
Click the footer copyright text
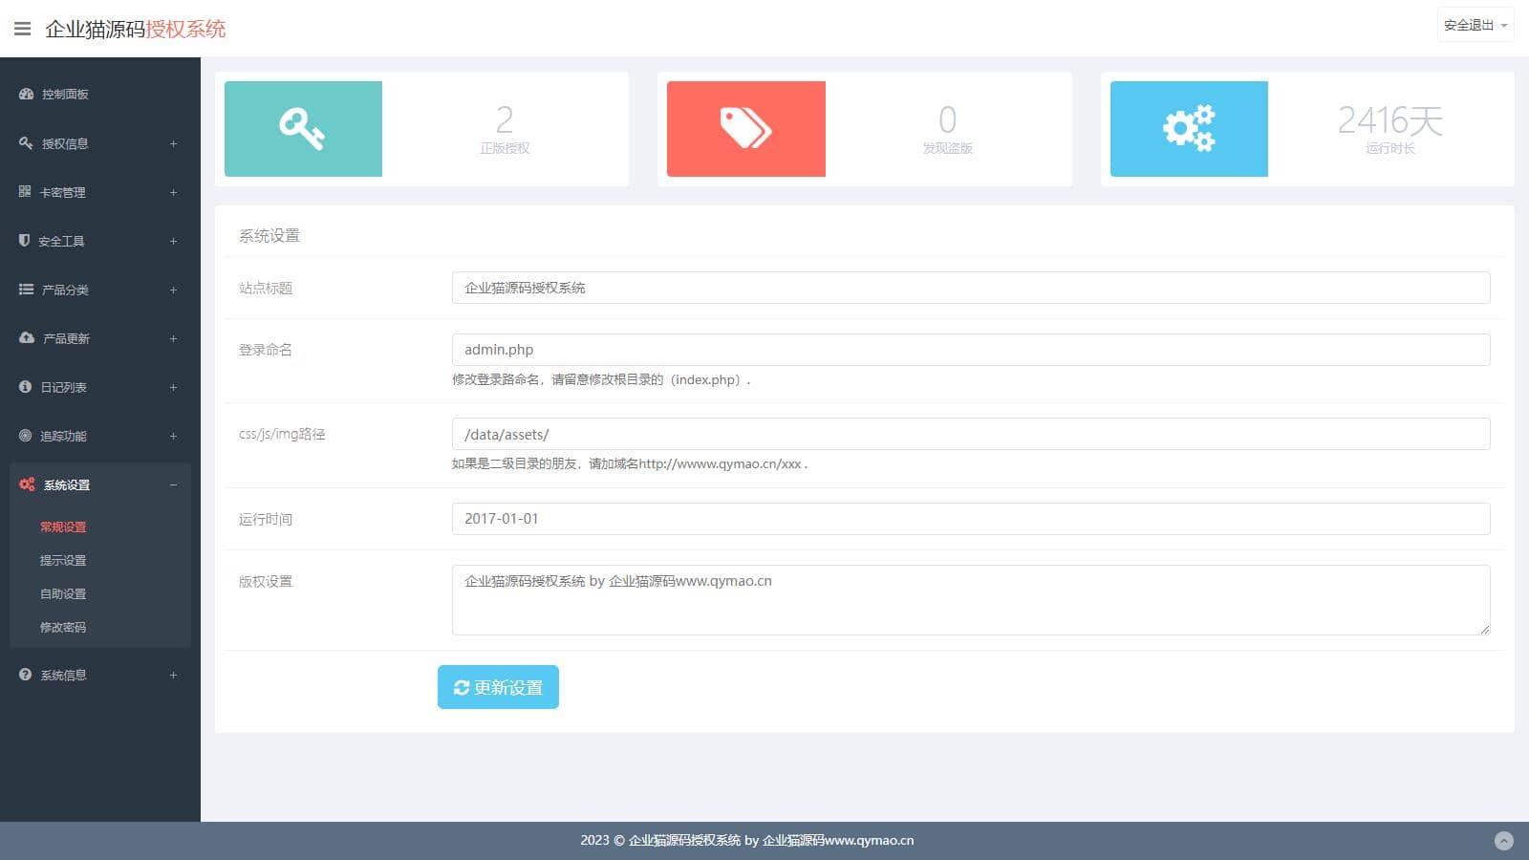pos(747,841)
